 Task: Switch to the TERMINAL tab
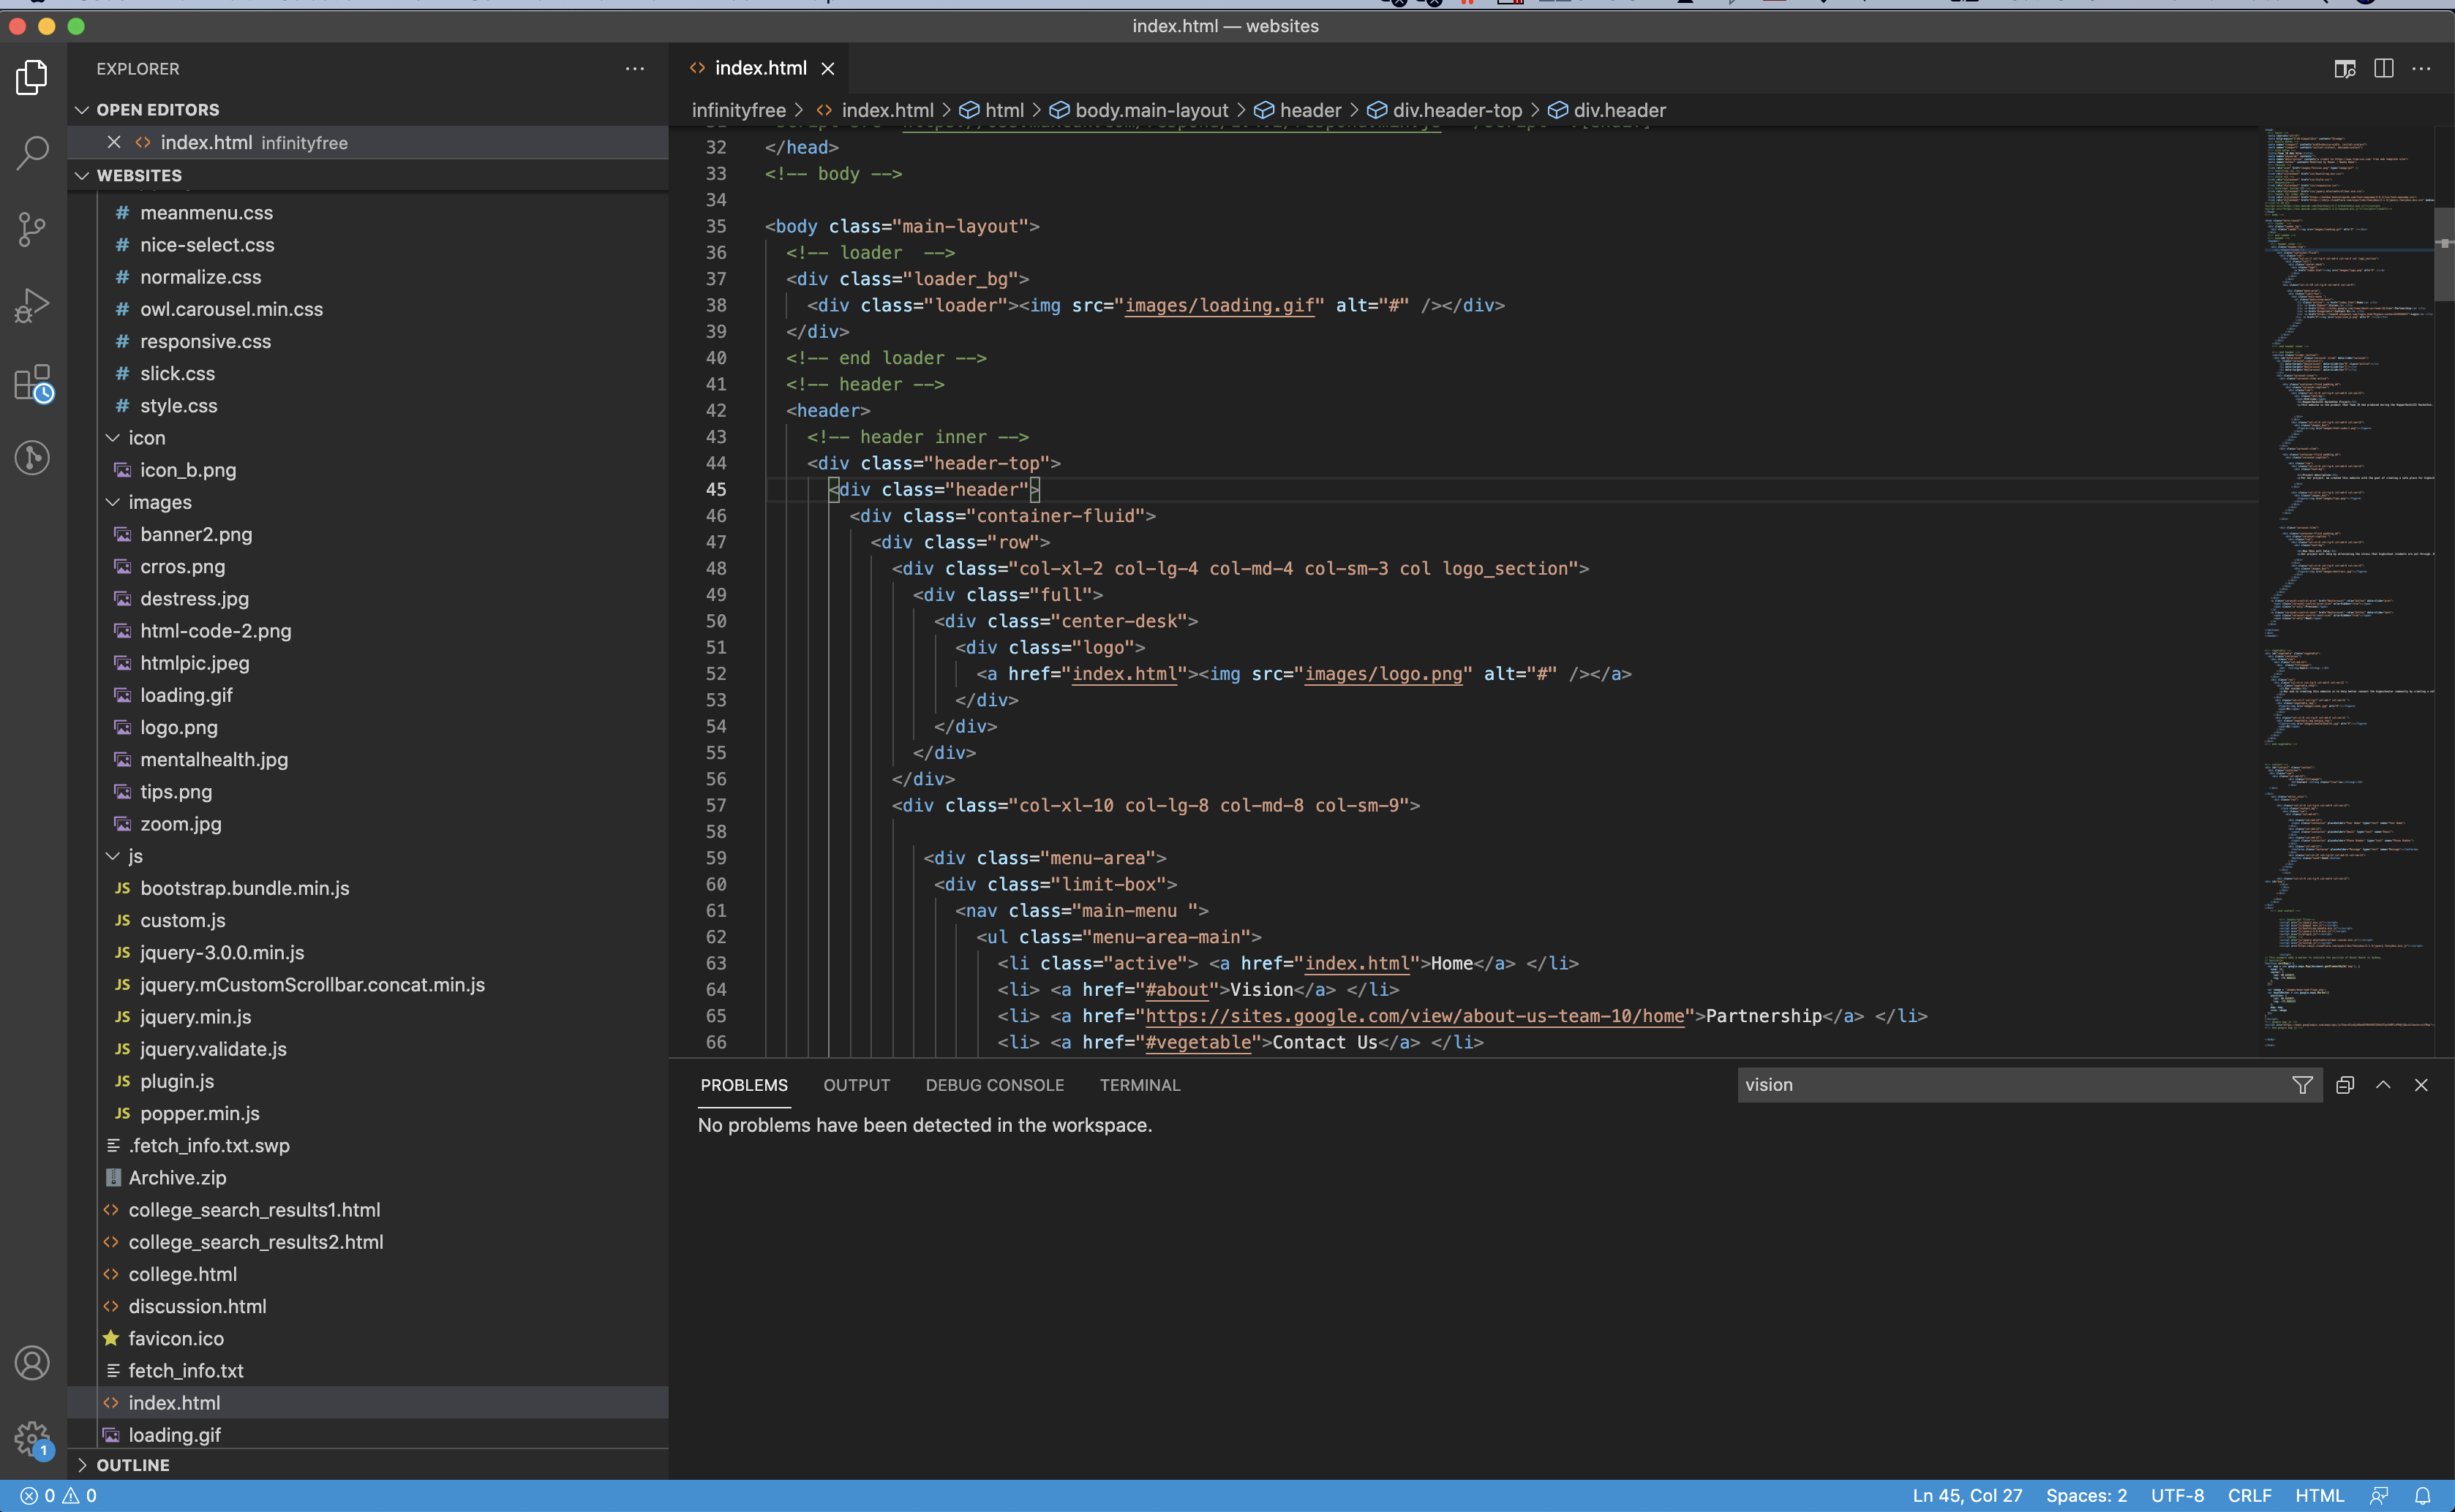[x=1140, y=1085]
